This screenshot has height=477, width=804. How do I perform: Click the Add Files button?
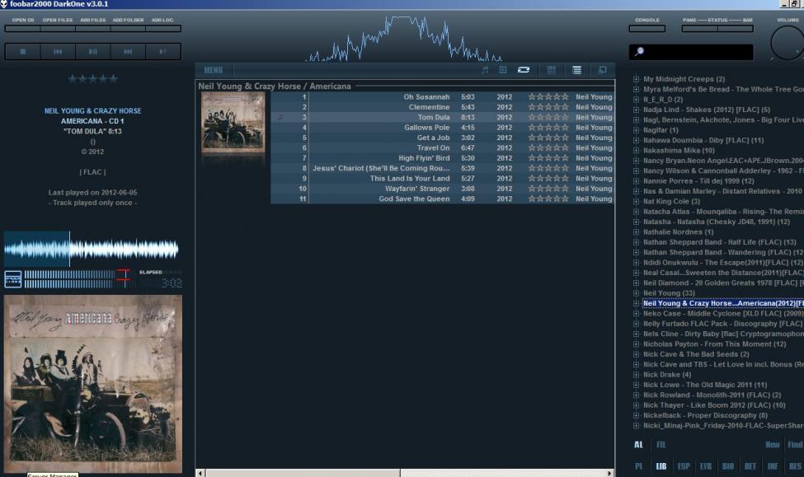(93, 29)
